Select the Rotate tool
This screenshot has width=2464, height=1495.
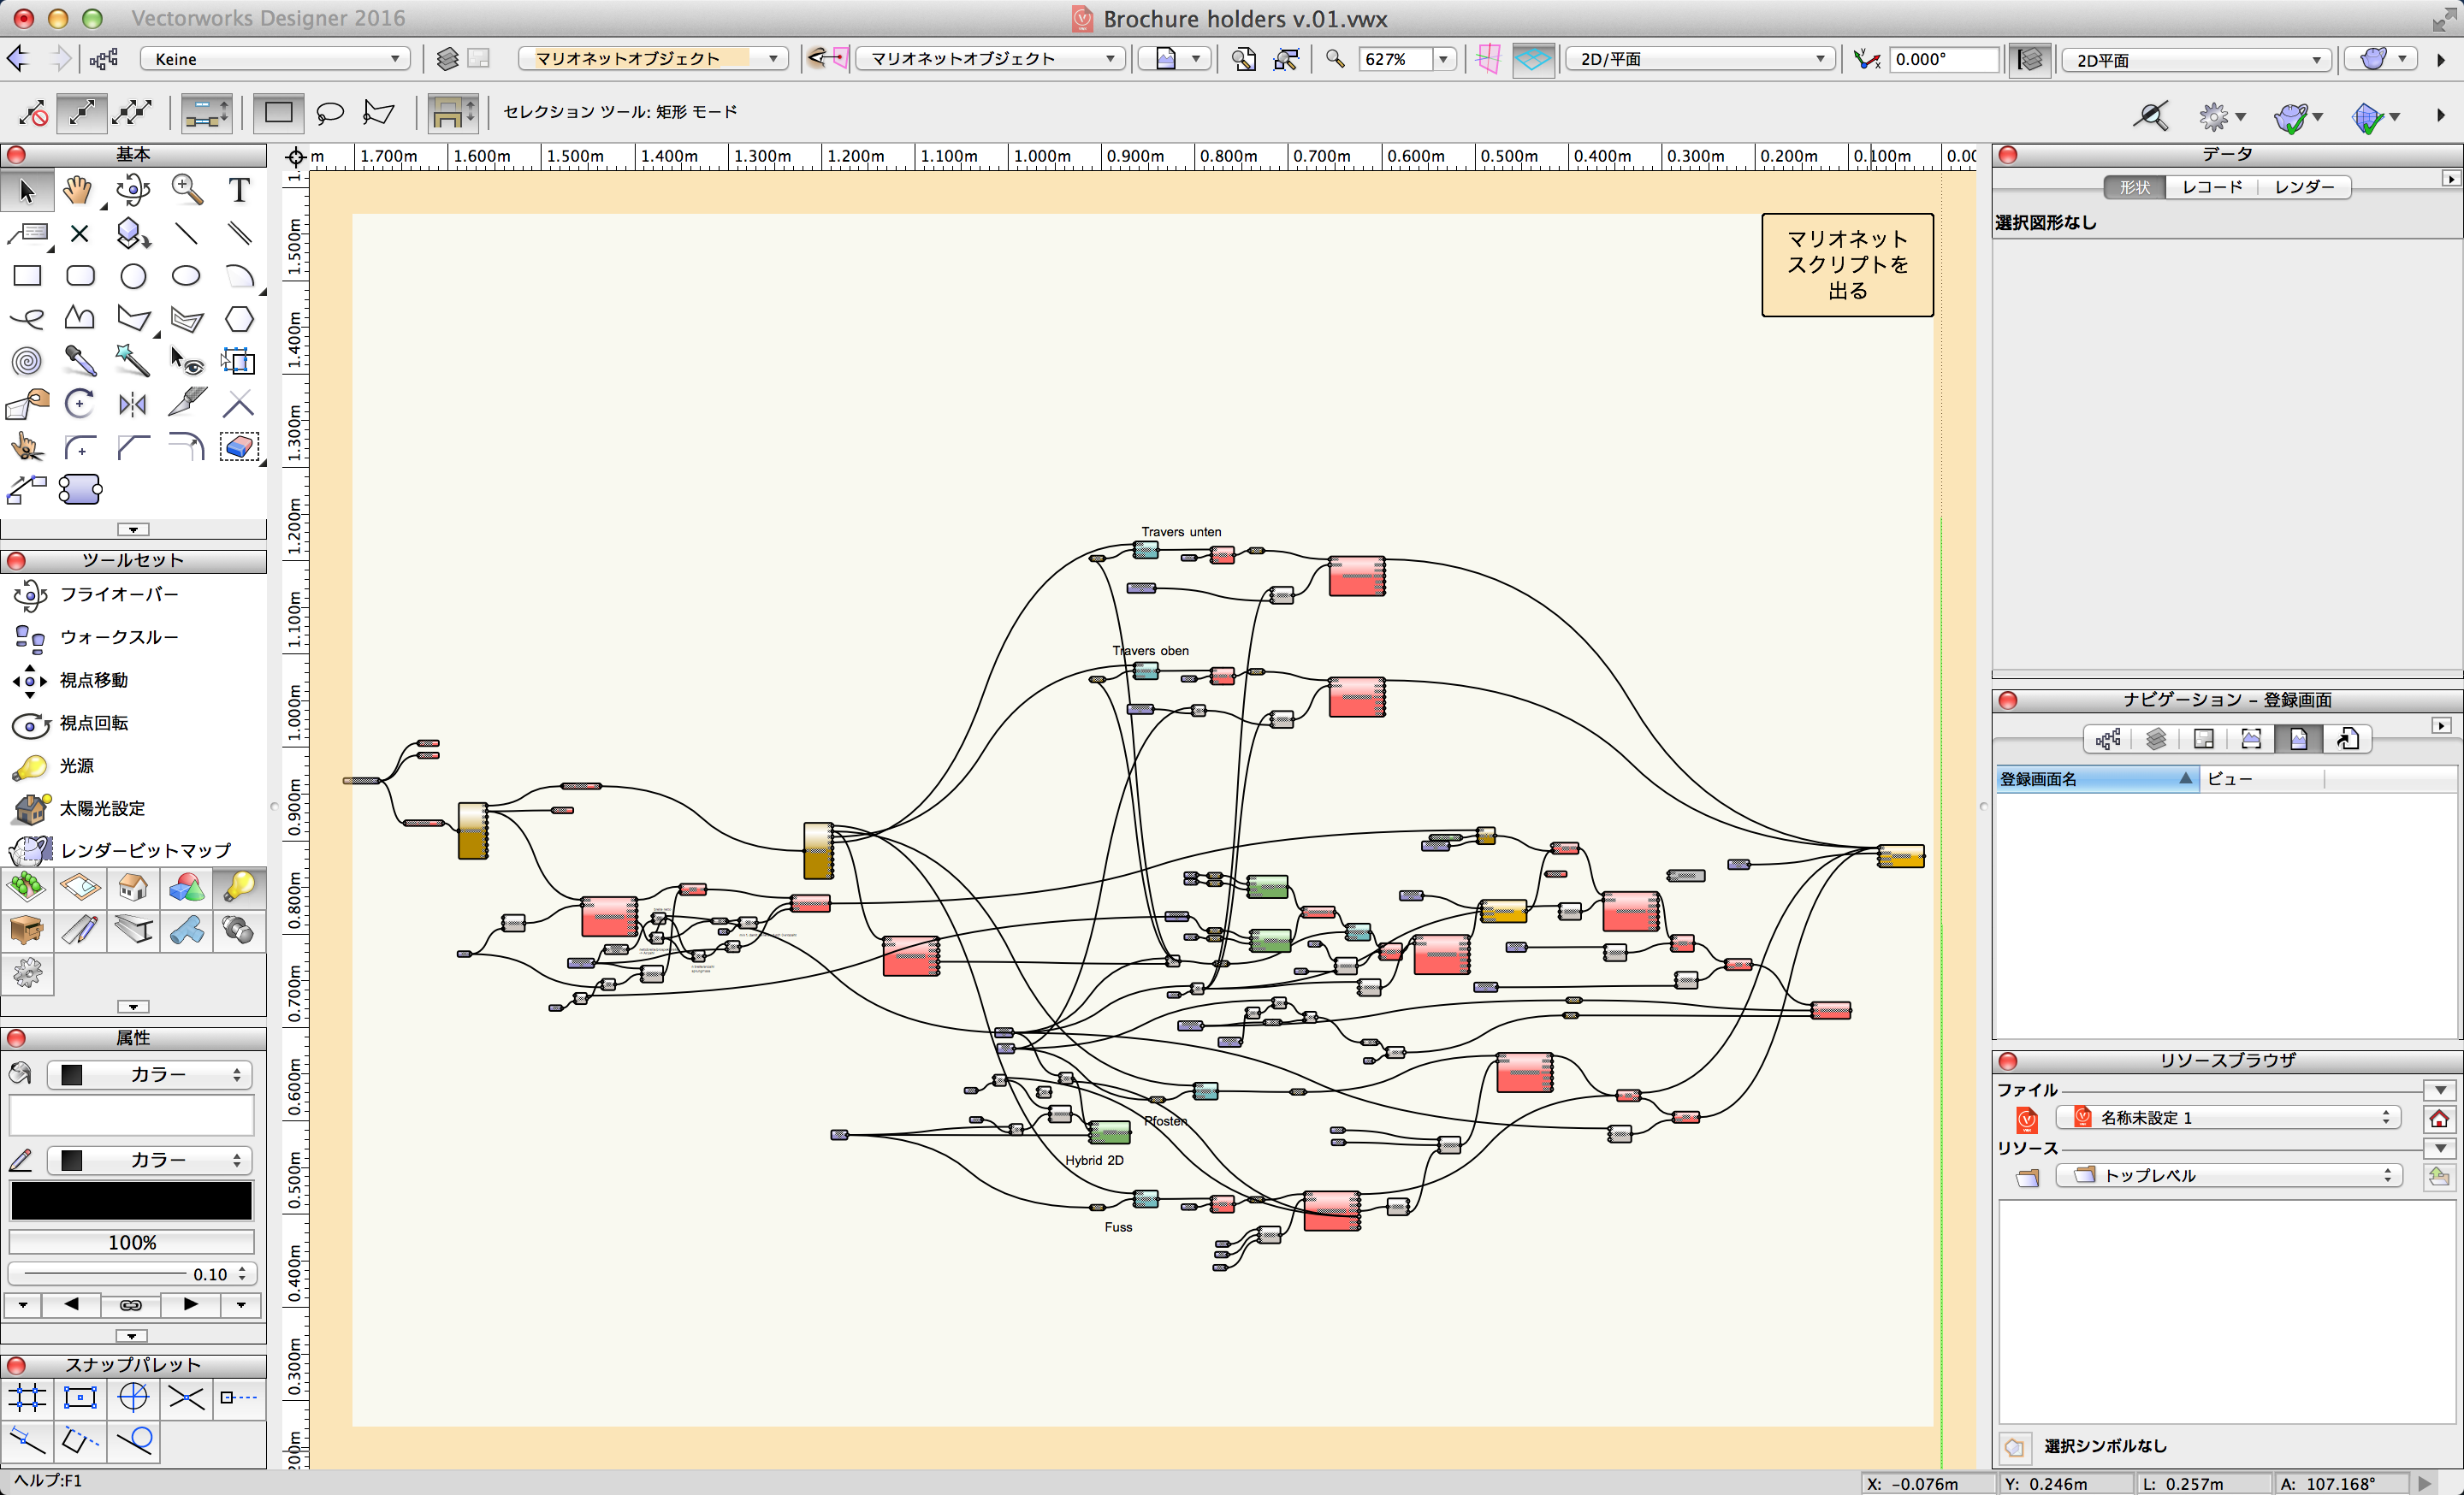point(80,404)
